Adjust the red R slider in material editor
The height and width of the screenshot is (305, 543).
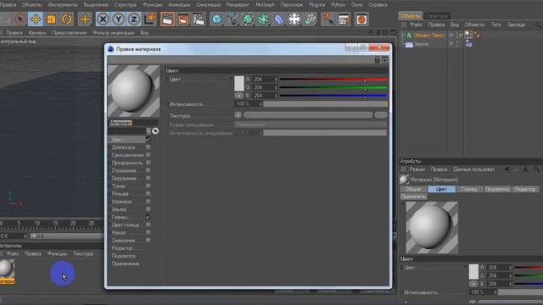click(x=333, y=80)
